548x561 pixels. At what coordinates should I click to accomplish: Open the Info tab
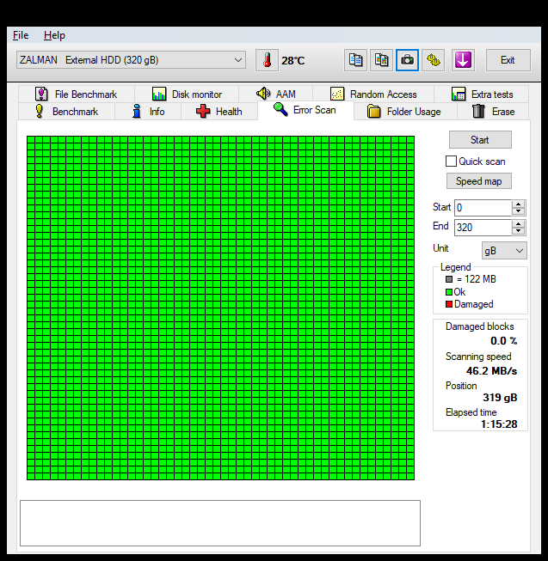pos(148,112)
